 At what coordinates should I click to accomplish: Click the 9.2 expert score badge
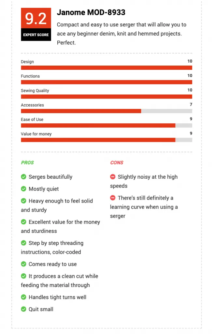[36, 24]
